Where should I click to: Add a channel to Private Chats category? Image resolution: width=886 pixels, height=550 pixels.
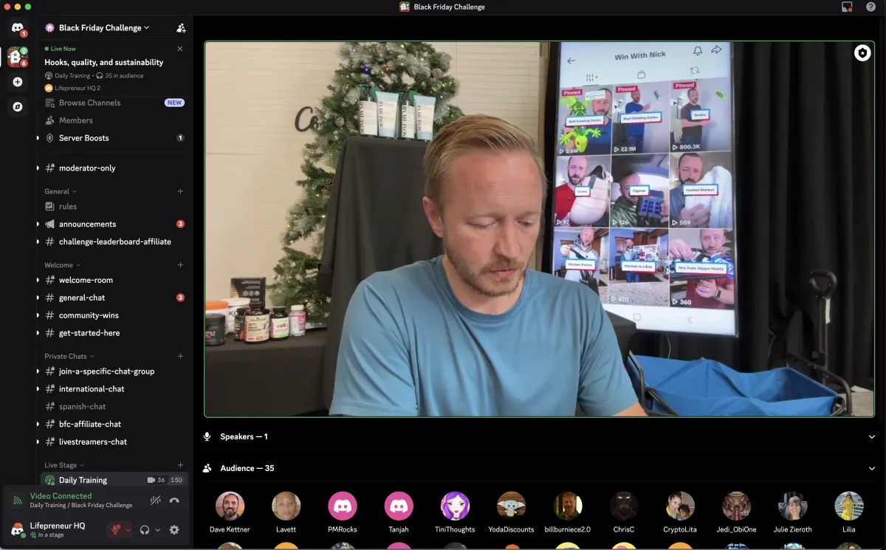pos(180,356)
